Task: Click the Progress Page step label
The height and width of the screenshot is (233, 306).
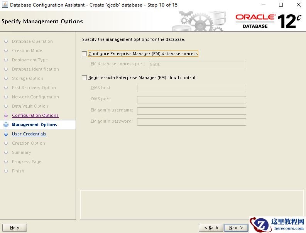Action: pyautogui.click(x=27, y=162)
